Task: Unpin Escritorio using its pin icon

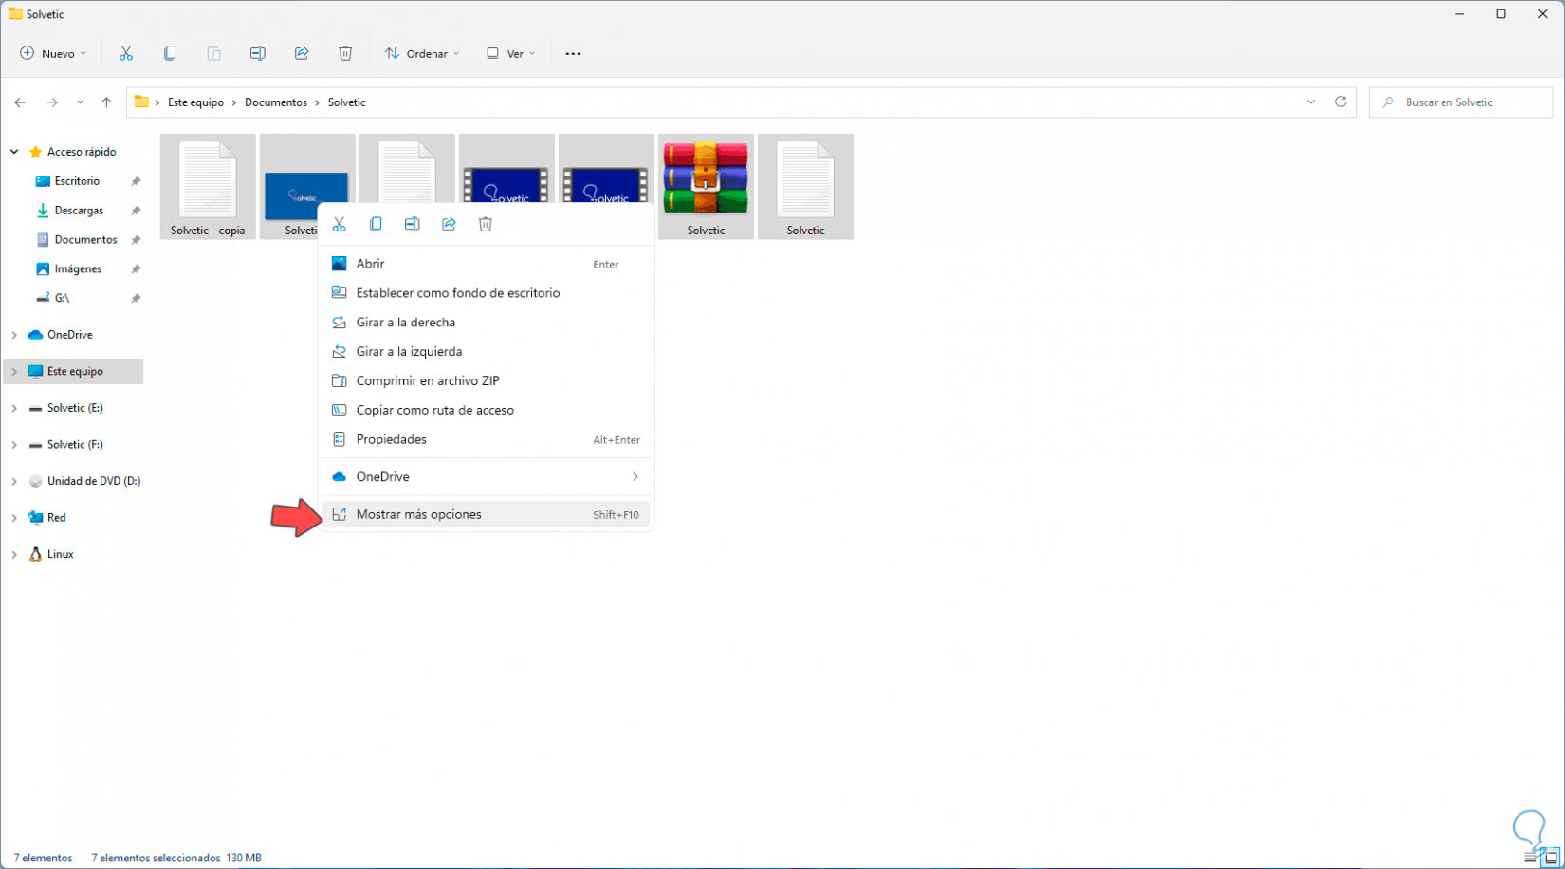Action: click(x=136, y=181)
